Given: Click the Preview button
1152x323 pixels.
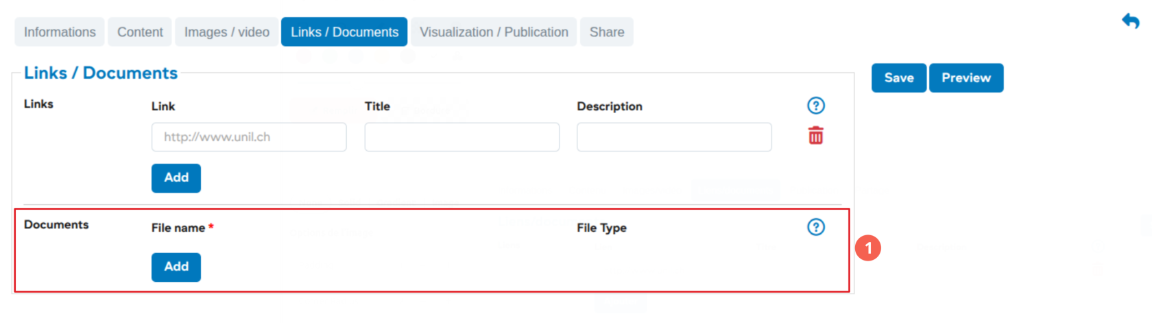Looking at the screenshot, I should [x=965, y=78].
